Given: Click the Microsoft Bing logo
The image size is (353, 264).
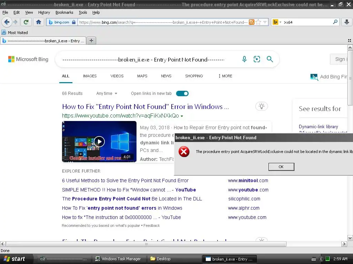Looking at the screenshot, I should pos(28,59).
